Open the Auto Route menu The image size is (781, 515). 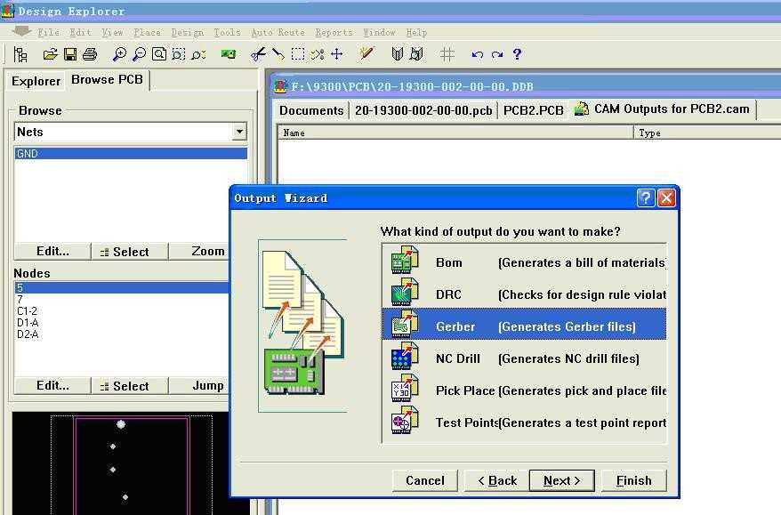[278, 32]
